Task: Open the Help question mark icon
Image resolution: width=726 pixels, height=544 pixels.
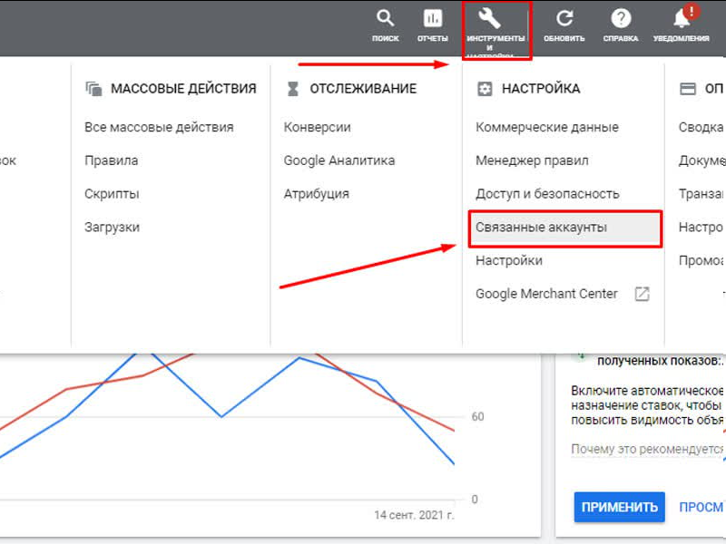Action: 621,19
